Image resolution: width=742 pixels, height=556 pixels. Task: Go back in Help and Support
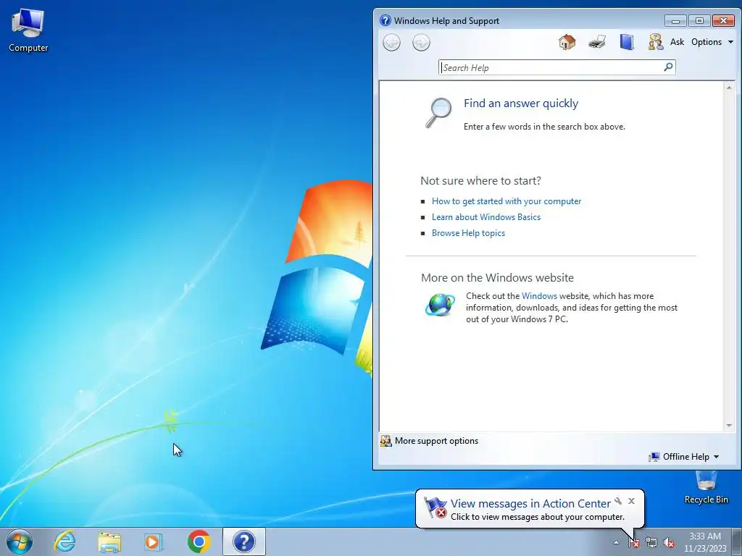pyautogui.click(x=391, y=43)
